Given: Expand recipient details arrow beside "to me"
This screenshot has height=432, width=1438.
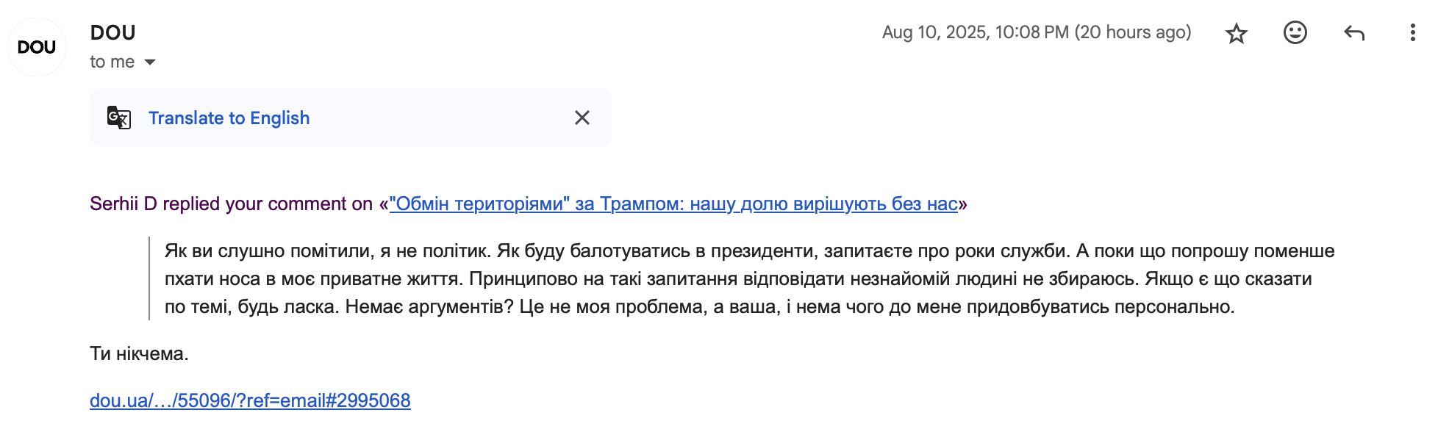Looking at the screenshot, I should click(x=150, y=62).
